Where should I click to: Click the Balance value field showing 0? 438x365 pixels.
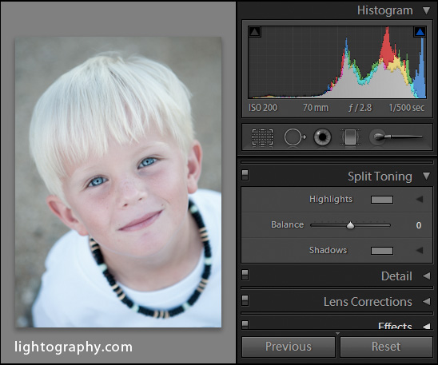[x=419, y=225]
